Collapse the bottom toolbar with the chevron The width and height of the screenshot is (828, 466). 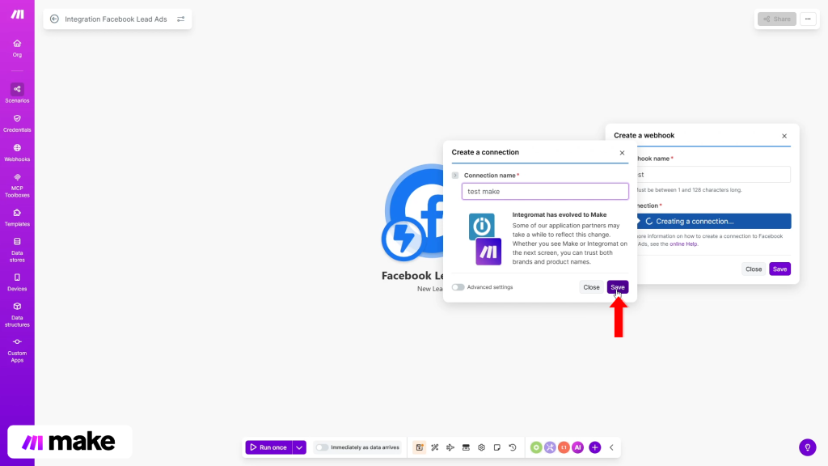611,447
